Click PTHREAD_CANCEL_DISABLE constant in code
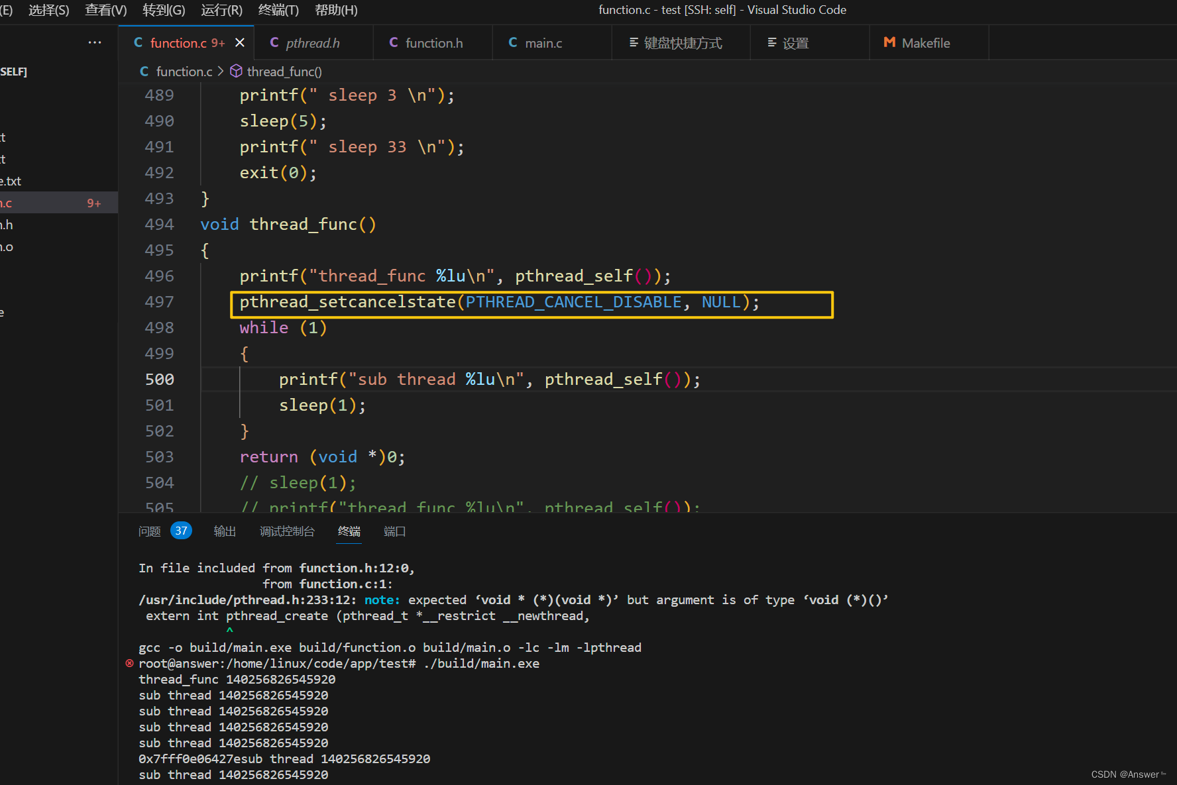 [x=574, y=302]
